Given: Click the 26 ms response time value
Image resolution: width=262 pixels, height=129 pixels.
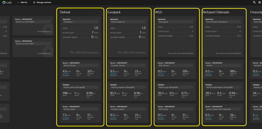Looking at the screenshot, I should pos(233,115).
